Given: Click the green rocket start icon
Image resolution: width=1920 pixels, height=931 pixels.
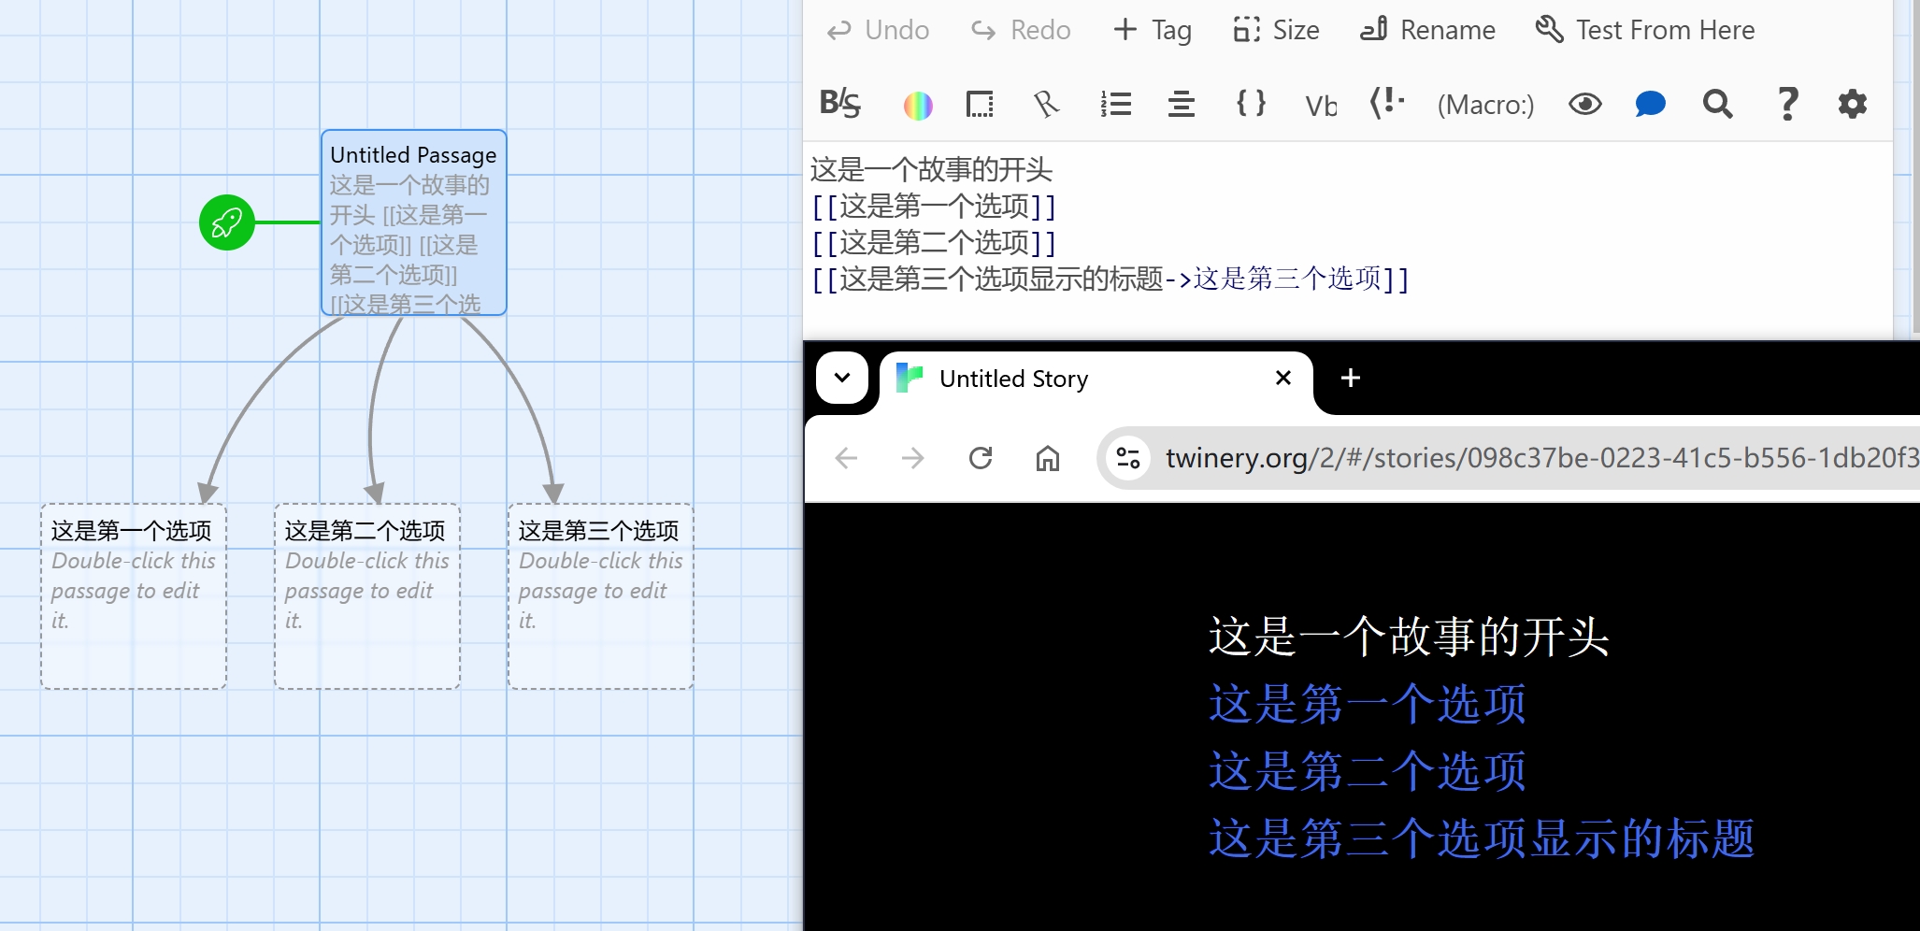Looking at the screenshot, I should click(x=226, y=222).
